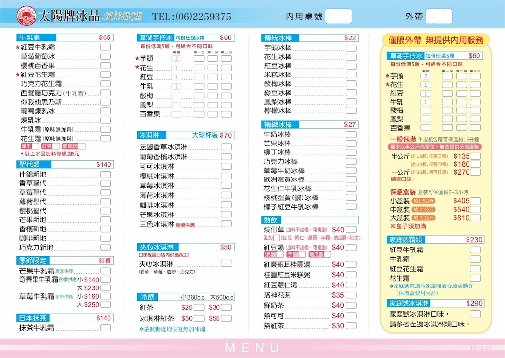Click the red bullet before 以上冰品加料每樣加5元
This screenshot has width=505, height=358.
click(x=21, y=154)
